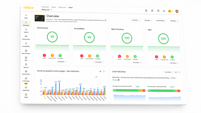Go back using the Back arrow
Screen dimensions: 201x113
pos(26,17)
